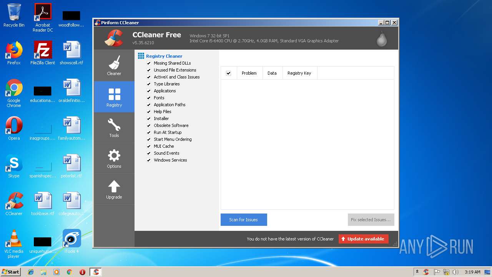
Task: Select the Registry section in the sidebar
Action: coord(114,97)
